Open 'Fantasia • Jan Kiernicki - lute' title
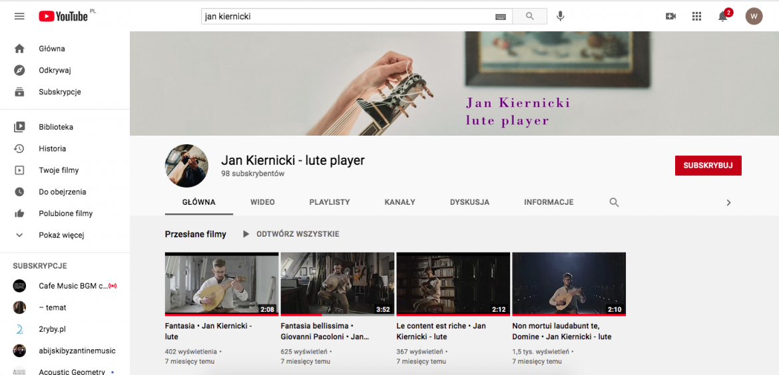This screenshot has width=779, height=375. [208, 331]
